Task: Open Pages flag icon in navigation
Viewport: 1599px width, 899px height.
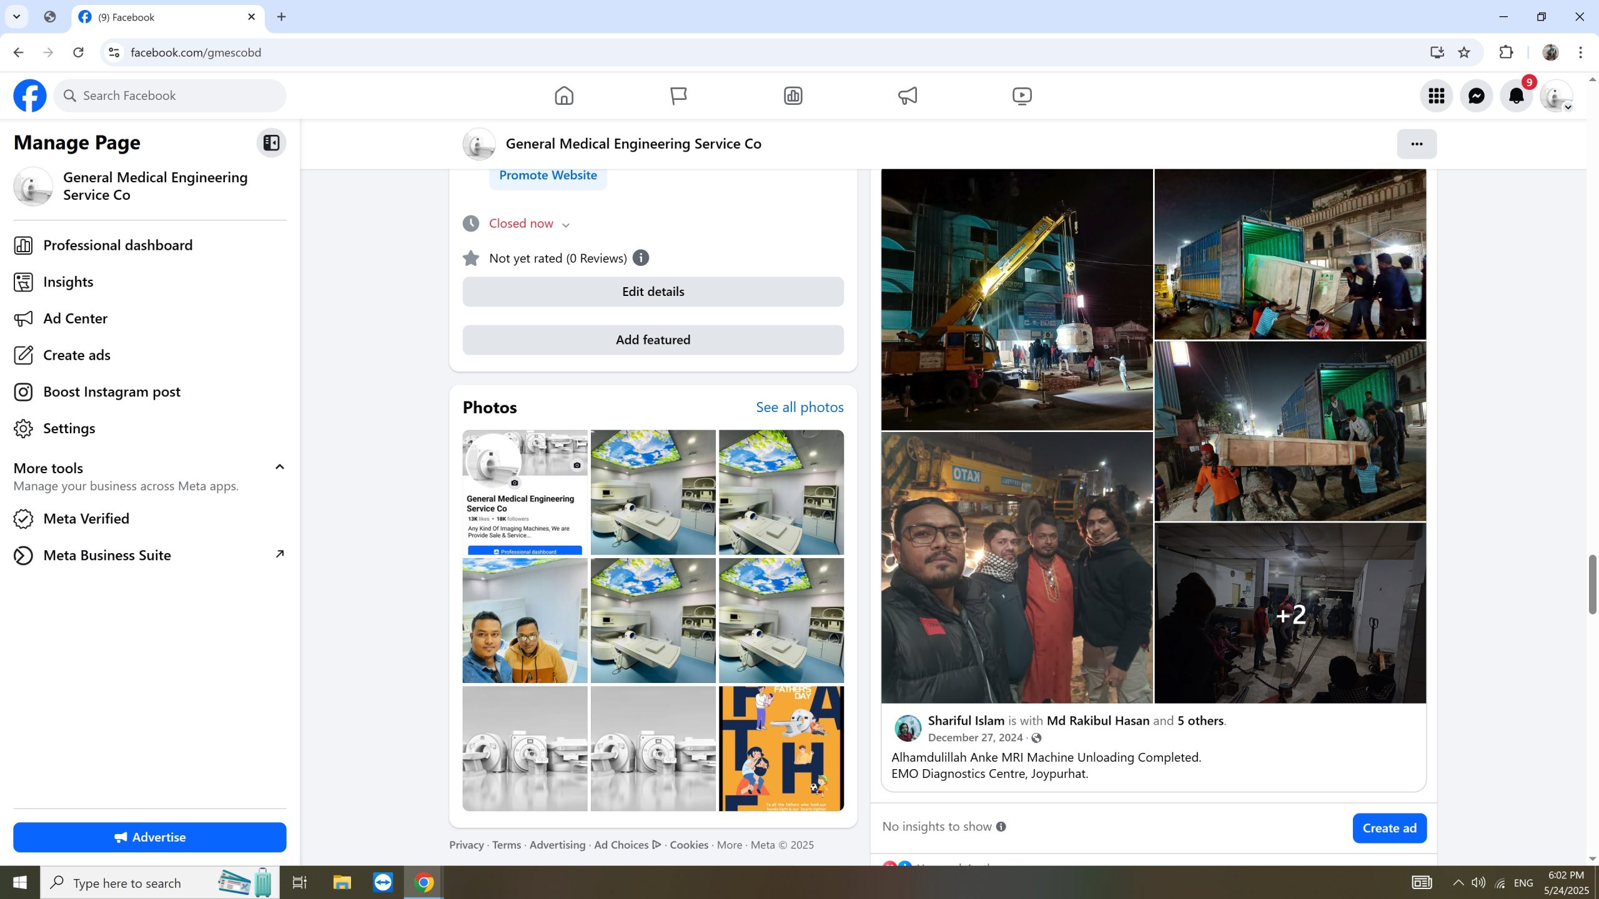Action: (x=678, y=96)
